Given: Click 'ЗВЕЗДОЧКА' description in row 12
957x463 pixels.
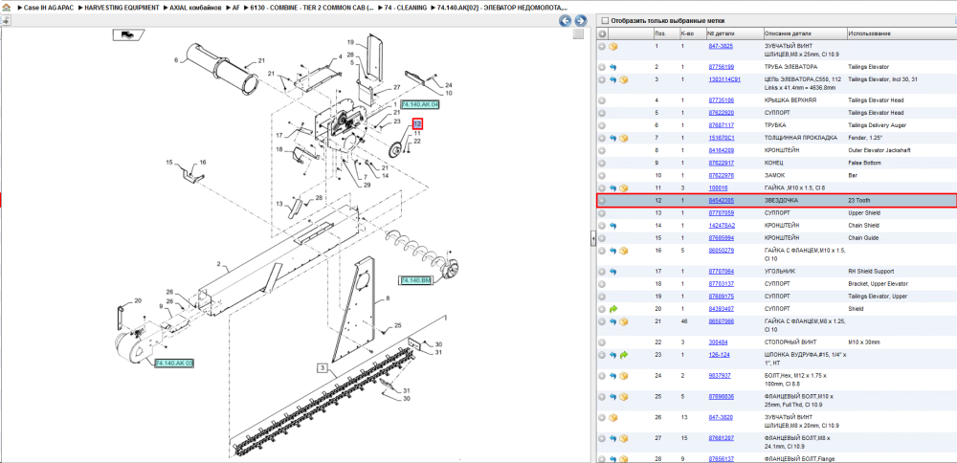Looking at the screenshot, I should coord(781,200).
